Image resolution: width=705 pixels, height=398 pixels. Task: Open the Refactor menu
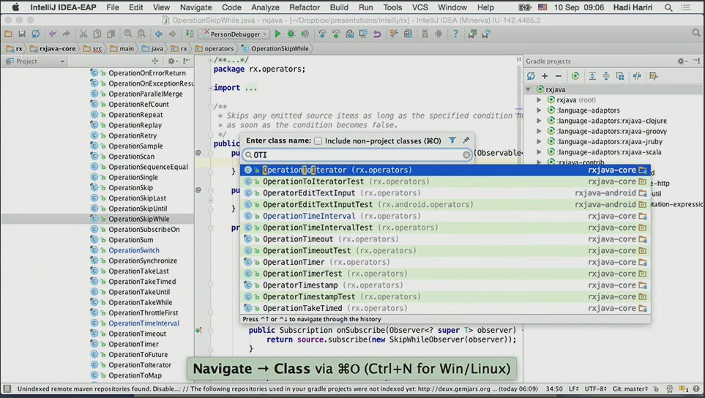click(305, 7)
